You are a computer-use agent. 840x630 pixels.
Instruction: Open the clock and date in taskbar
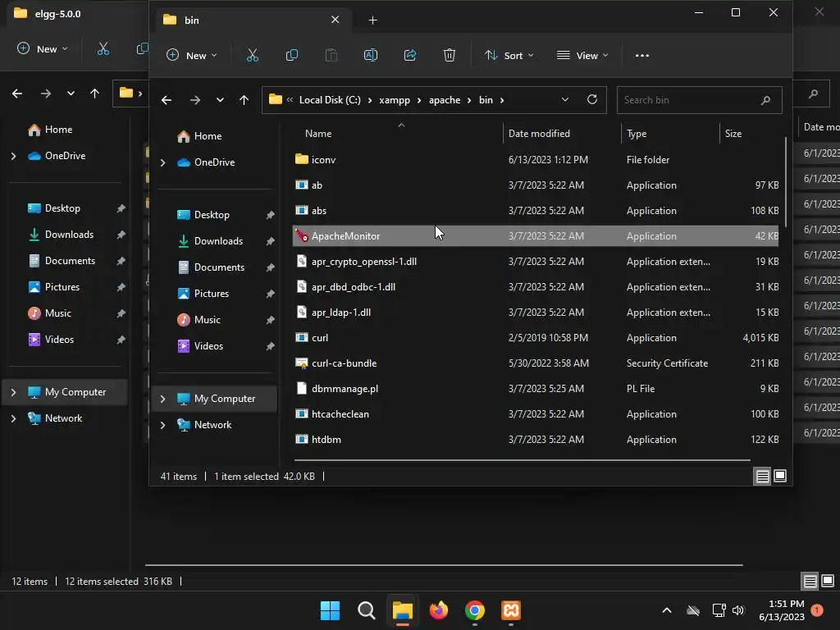click(x=782, y=610)
